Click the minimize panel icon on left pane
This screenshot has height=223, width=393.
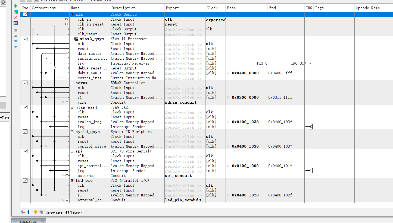pos(2,118)
